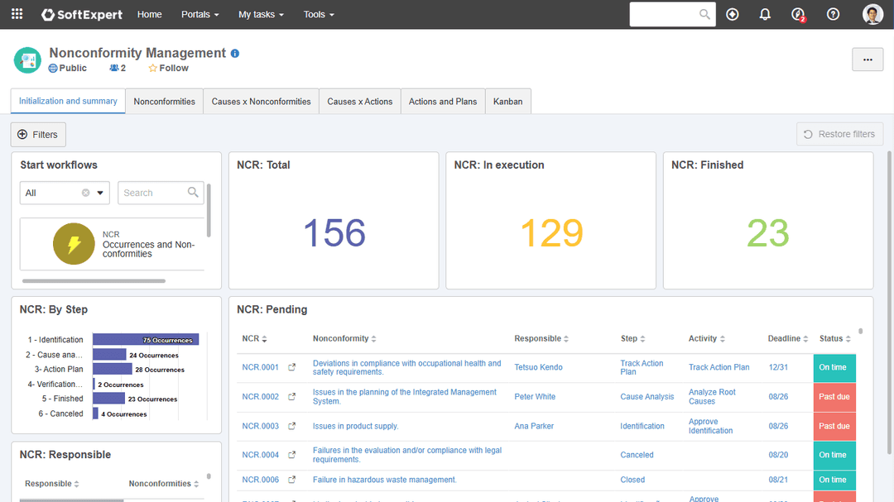Open the NCR.0003 link

point(260,426)
